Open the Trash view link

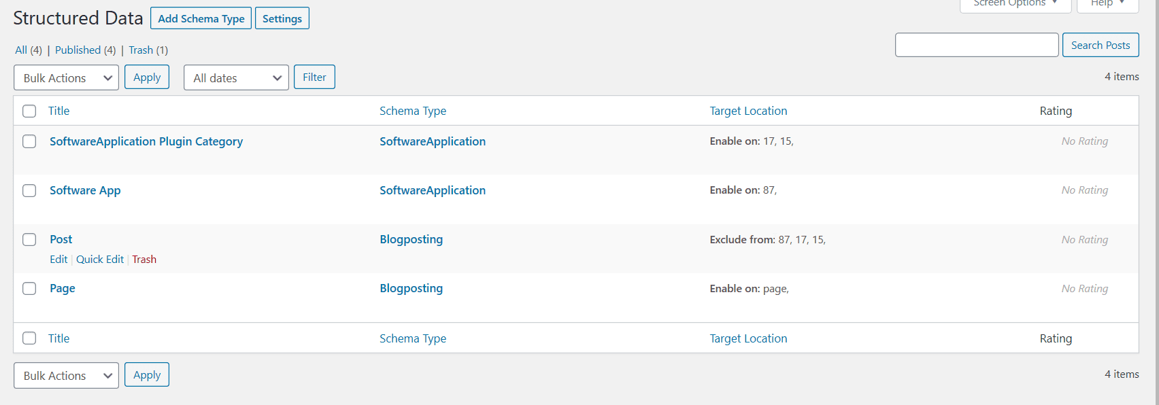(x=141, y=50)
